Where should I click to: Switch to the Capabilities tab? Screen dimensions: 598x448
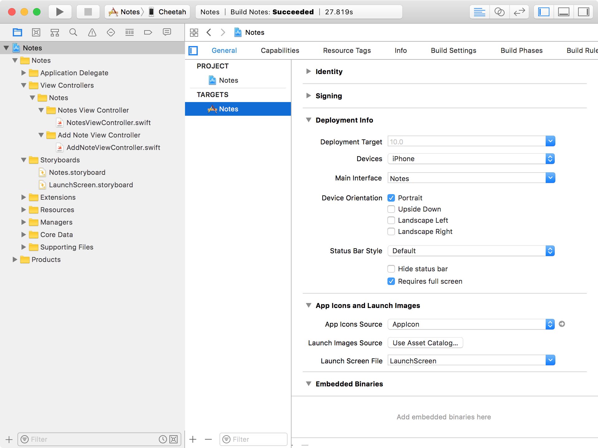(280, 50)
